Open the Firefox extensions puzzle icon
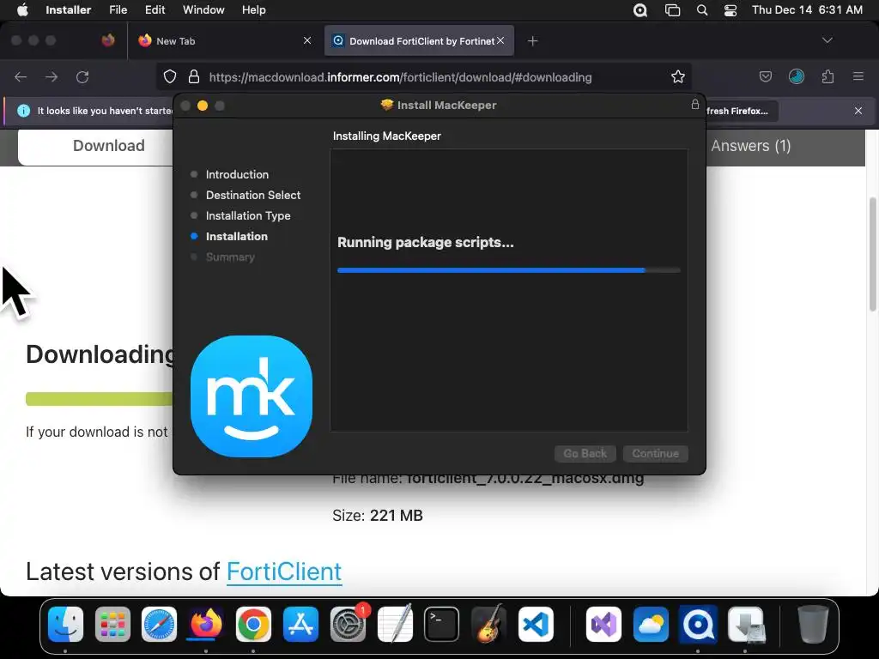Screen dimensions: 879x659 pos(827,76)
